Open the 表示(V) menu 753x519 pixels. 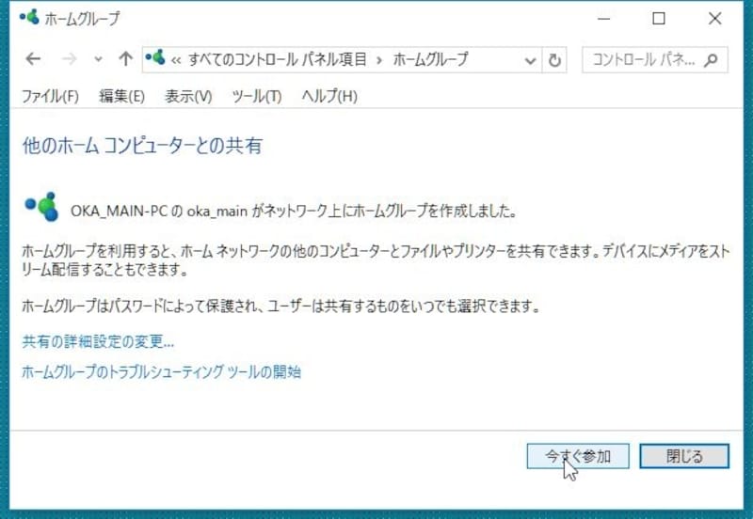[188, 96]
